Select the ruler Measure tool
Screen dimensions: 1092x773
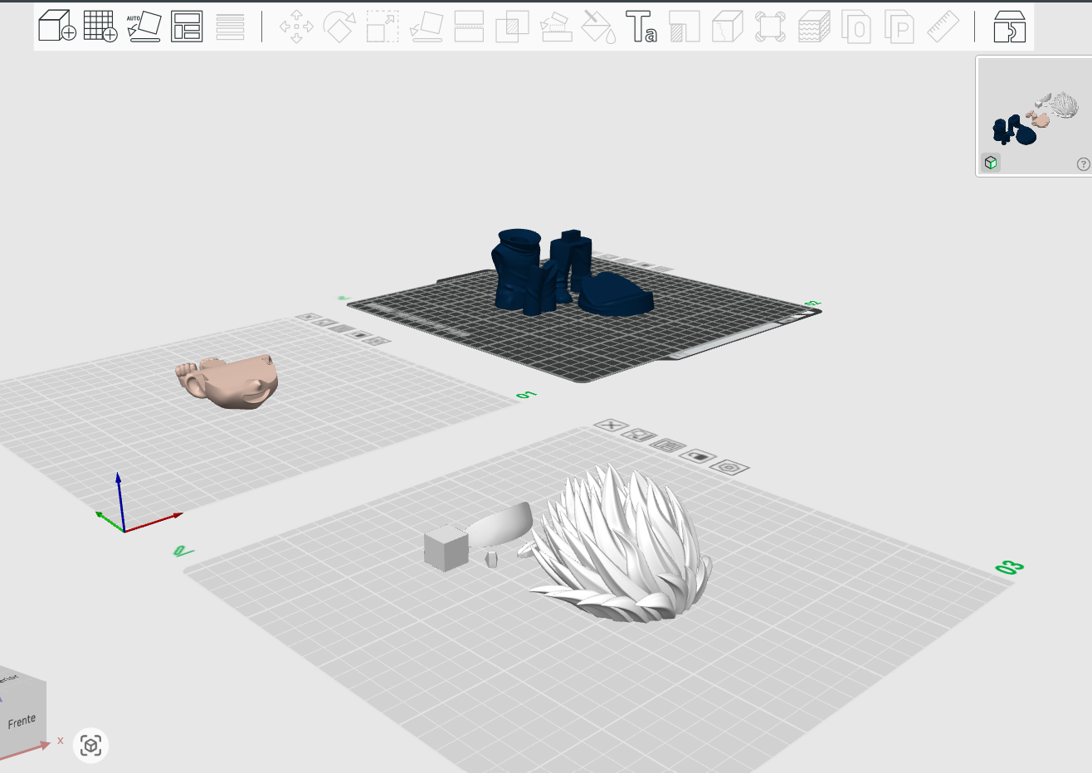click(x=943, y=27)
